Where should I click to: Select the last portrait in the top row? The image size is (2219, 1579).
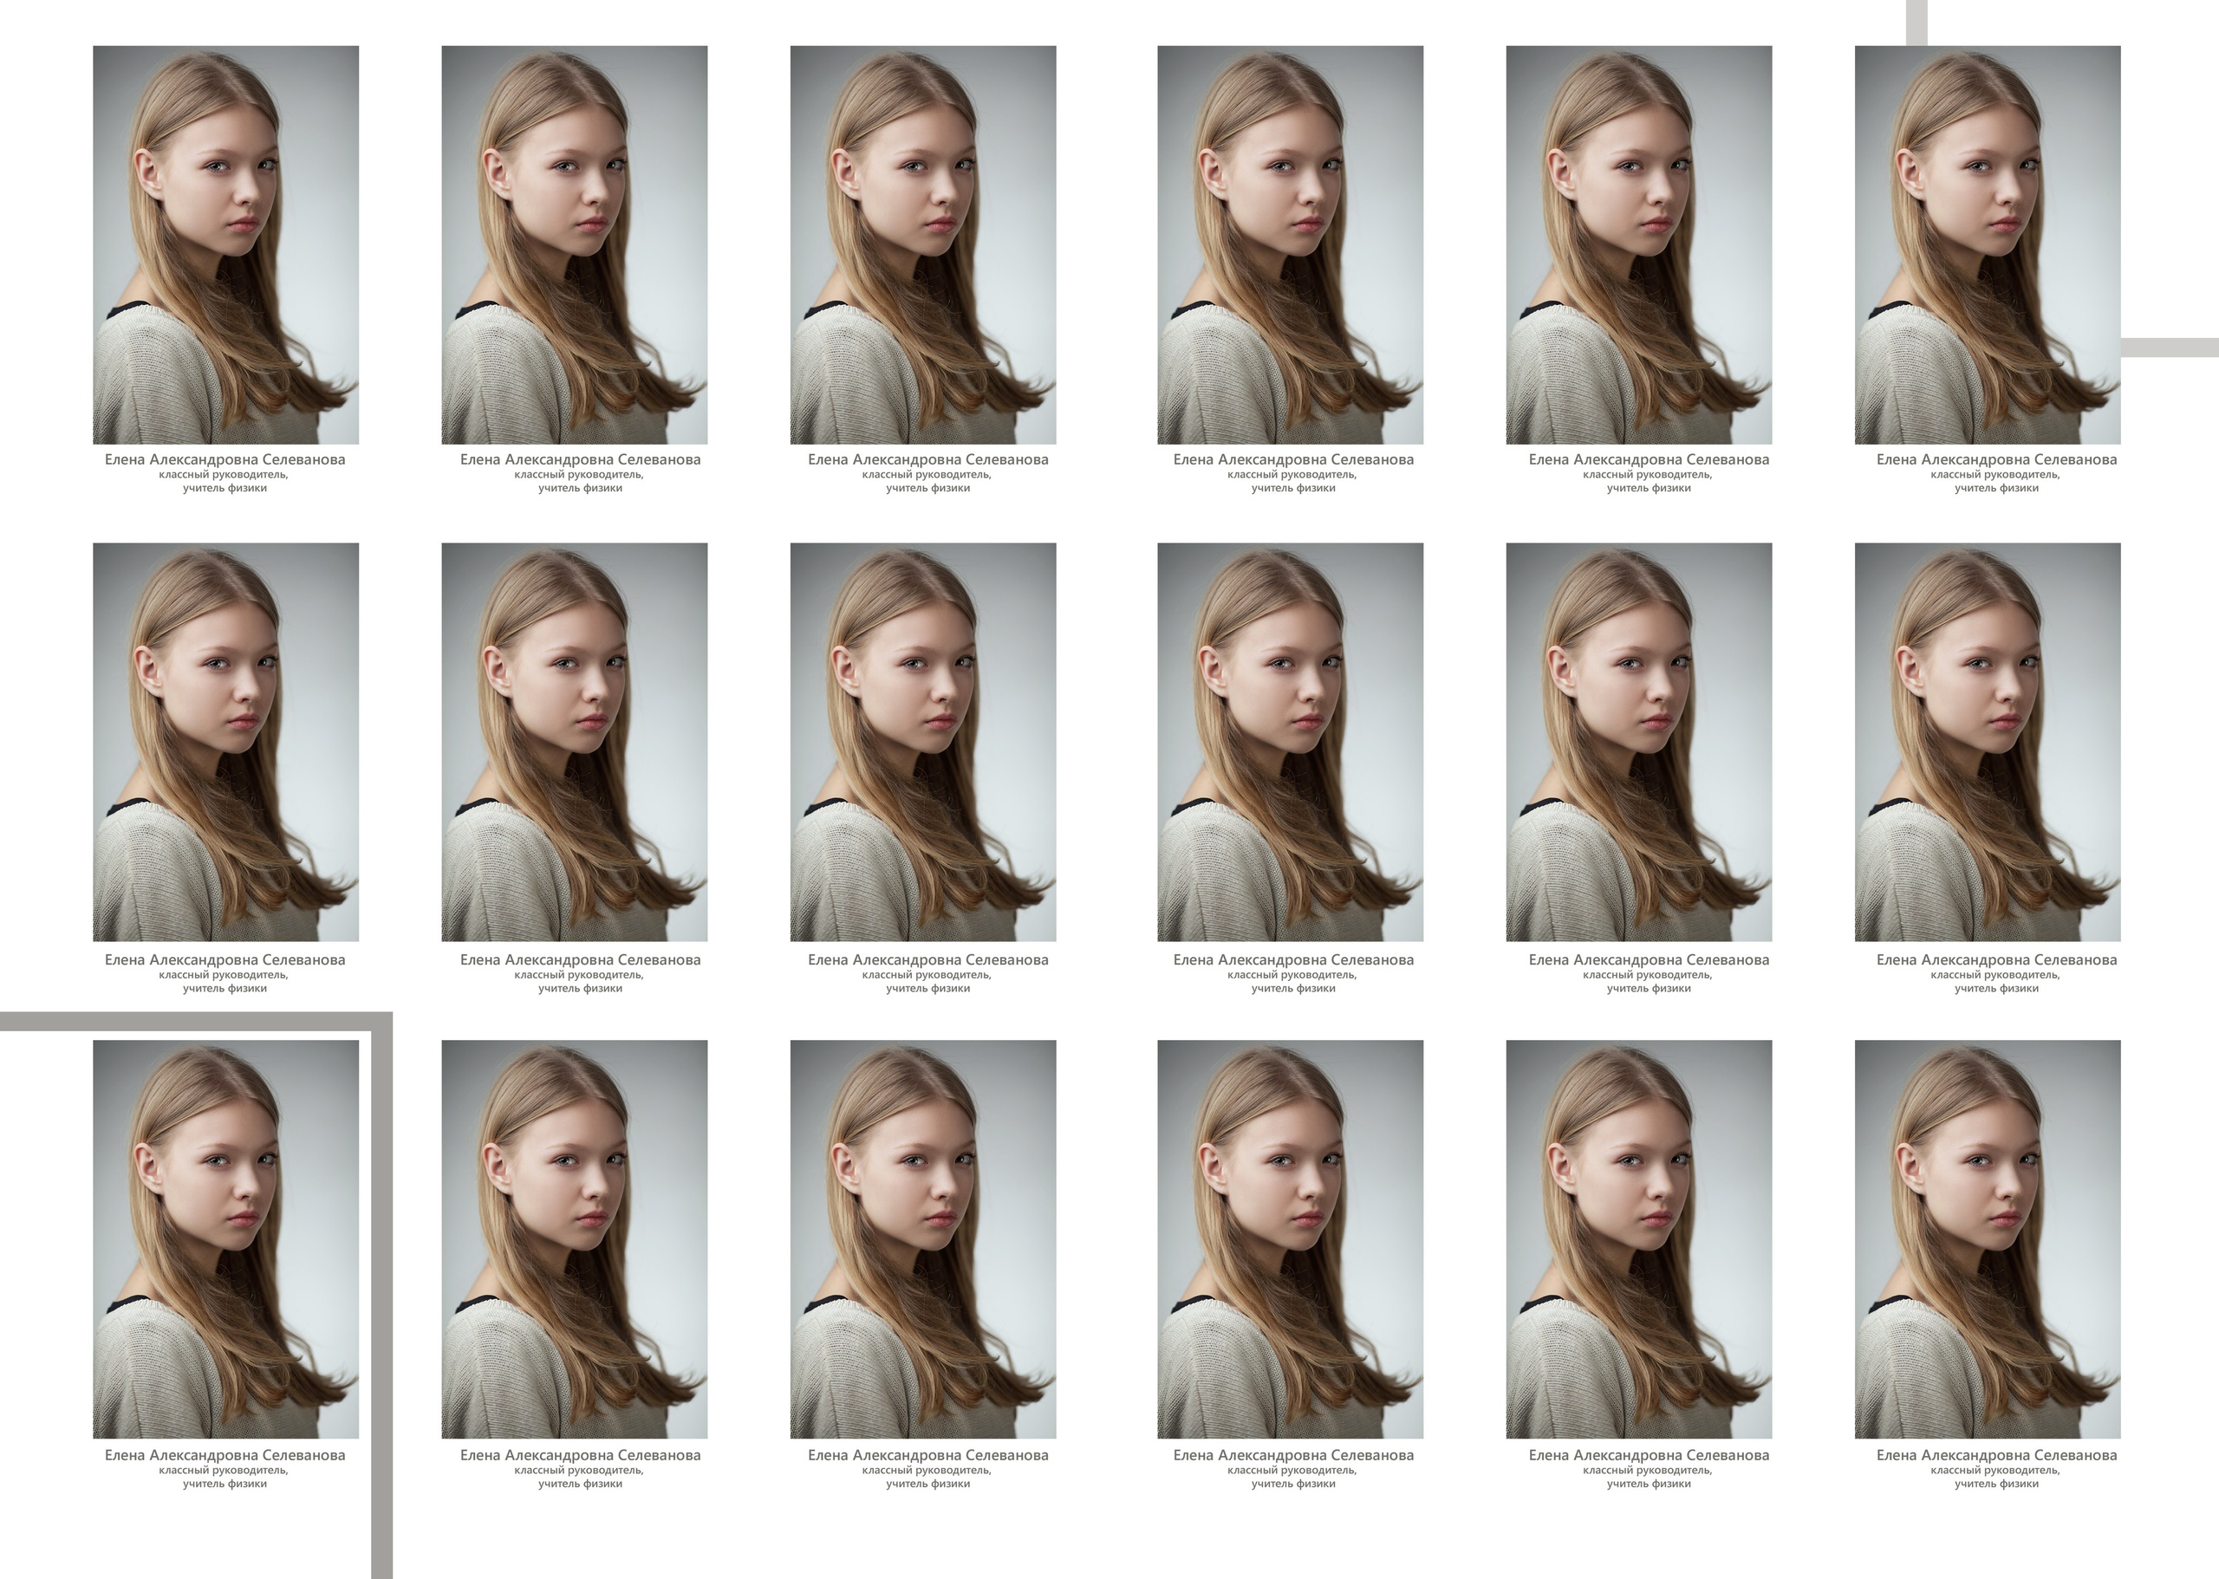point(1987,245)
